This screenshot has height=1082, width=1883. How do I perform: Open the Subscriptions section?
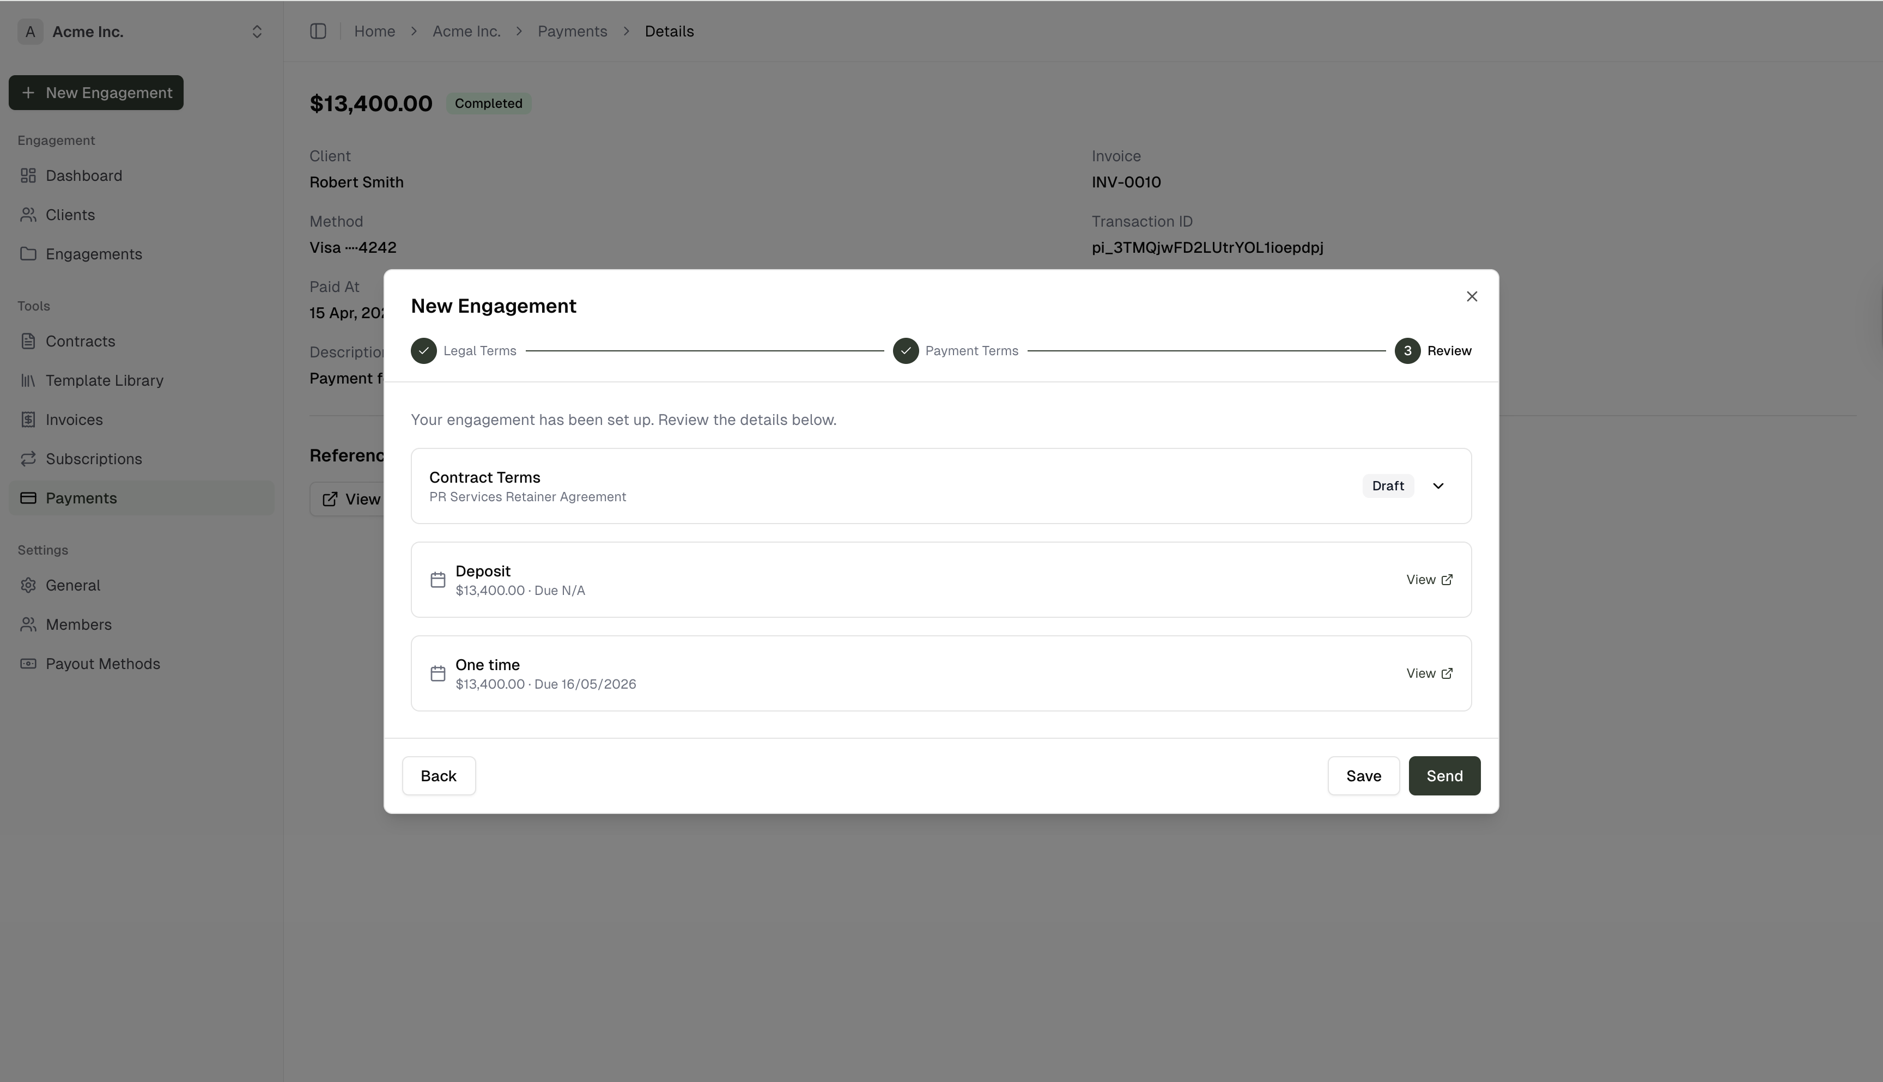[x=94, y=459]
